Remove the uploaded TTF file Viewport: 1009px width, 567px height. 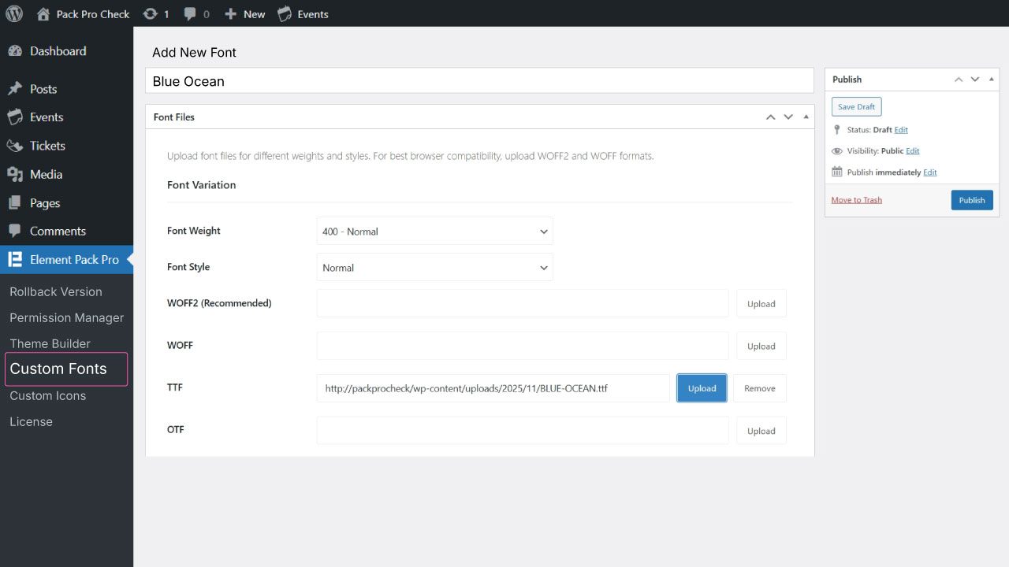[x=759, y=388]
